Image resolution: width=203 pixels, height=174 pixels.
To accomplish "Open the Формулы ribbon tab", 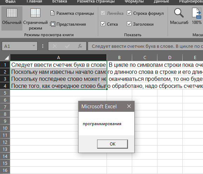I will tap(134, 1).
